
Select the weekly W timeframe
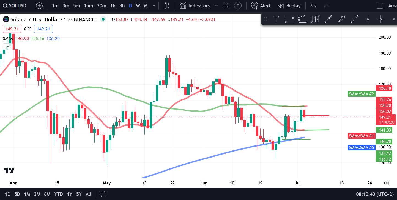tap(138, 6)
